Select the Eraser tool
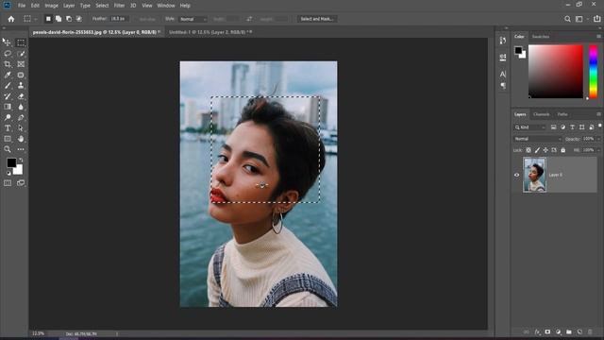 pos(21,96)
